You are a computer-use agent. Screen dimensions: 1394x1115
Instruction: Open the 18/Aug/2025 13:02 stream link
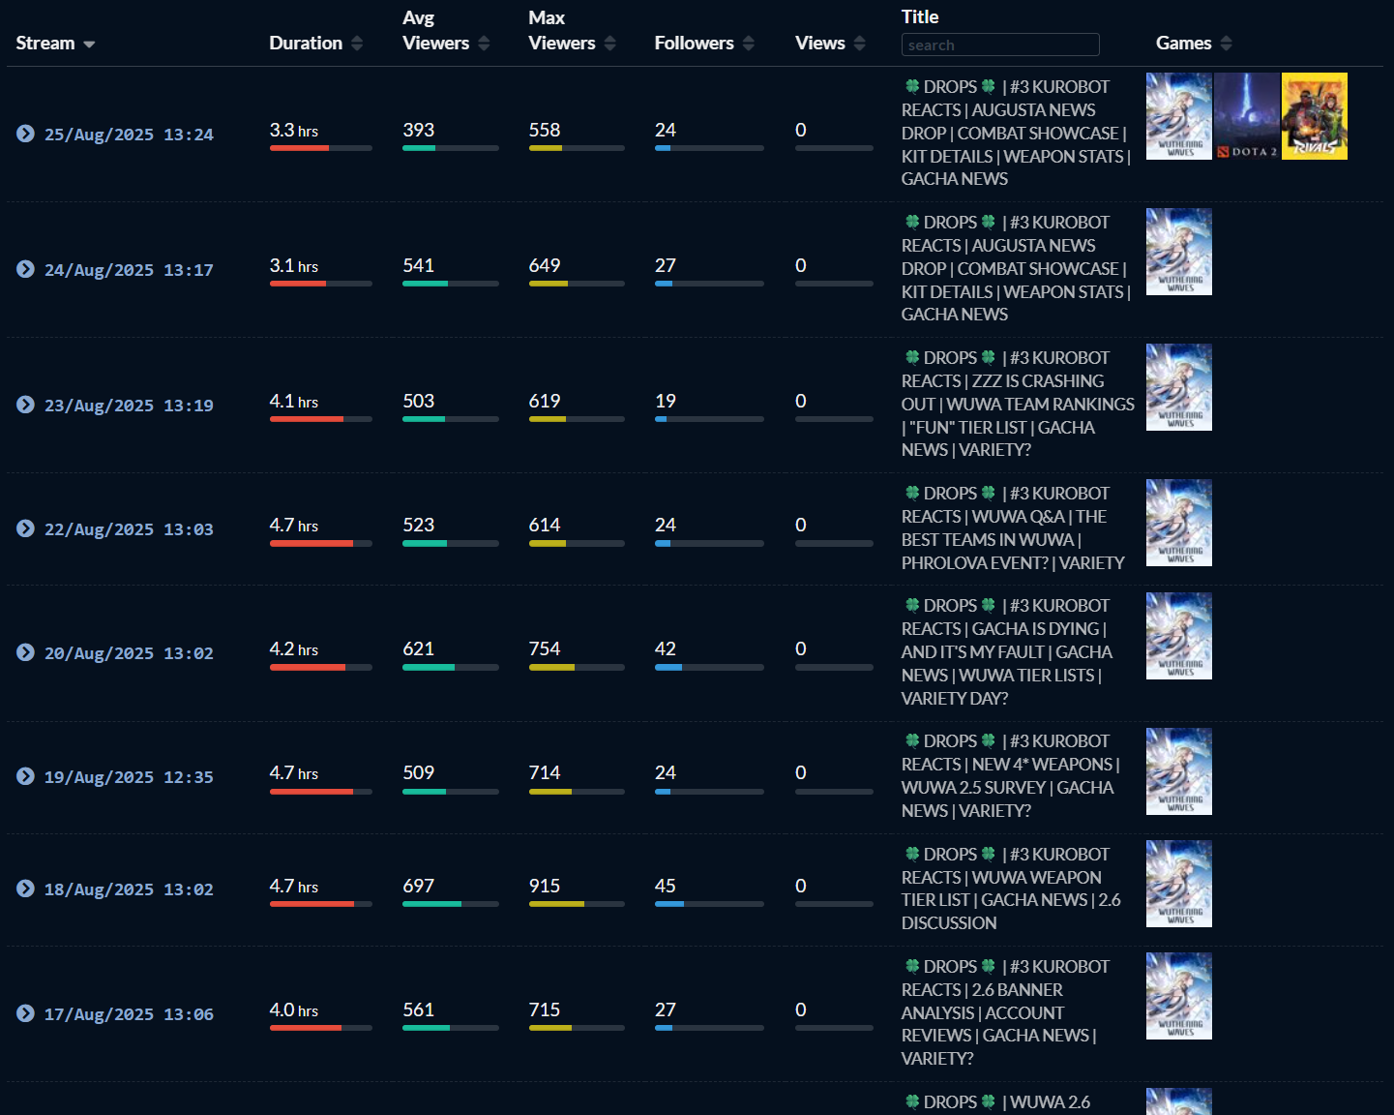click(129, 889)
